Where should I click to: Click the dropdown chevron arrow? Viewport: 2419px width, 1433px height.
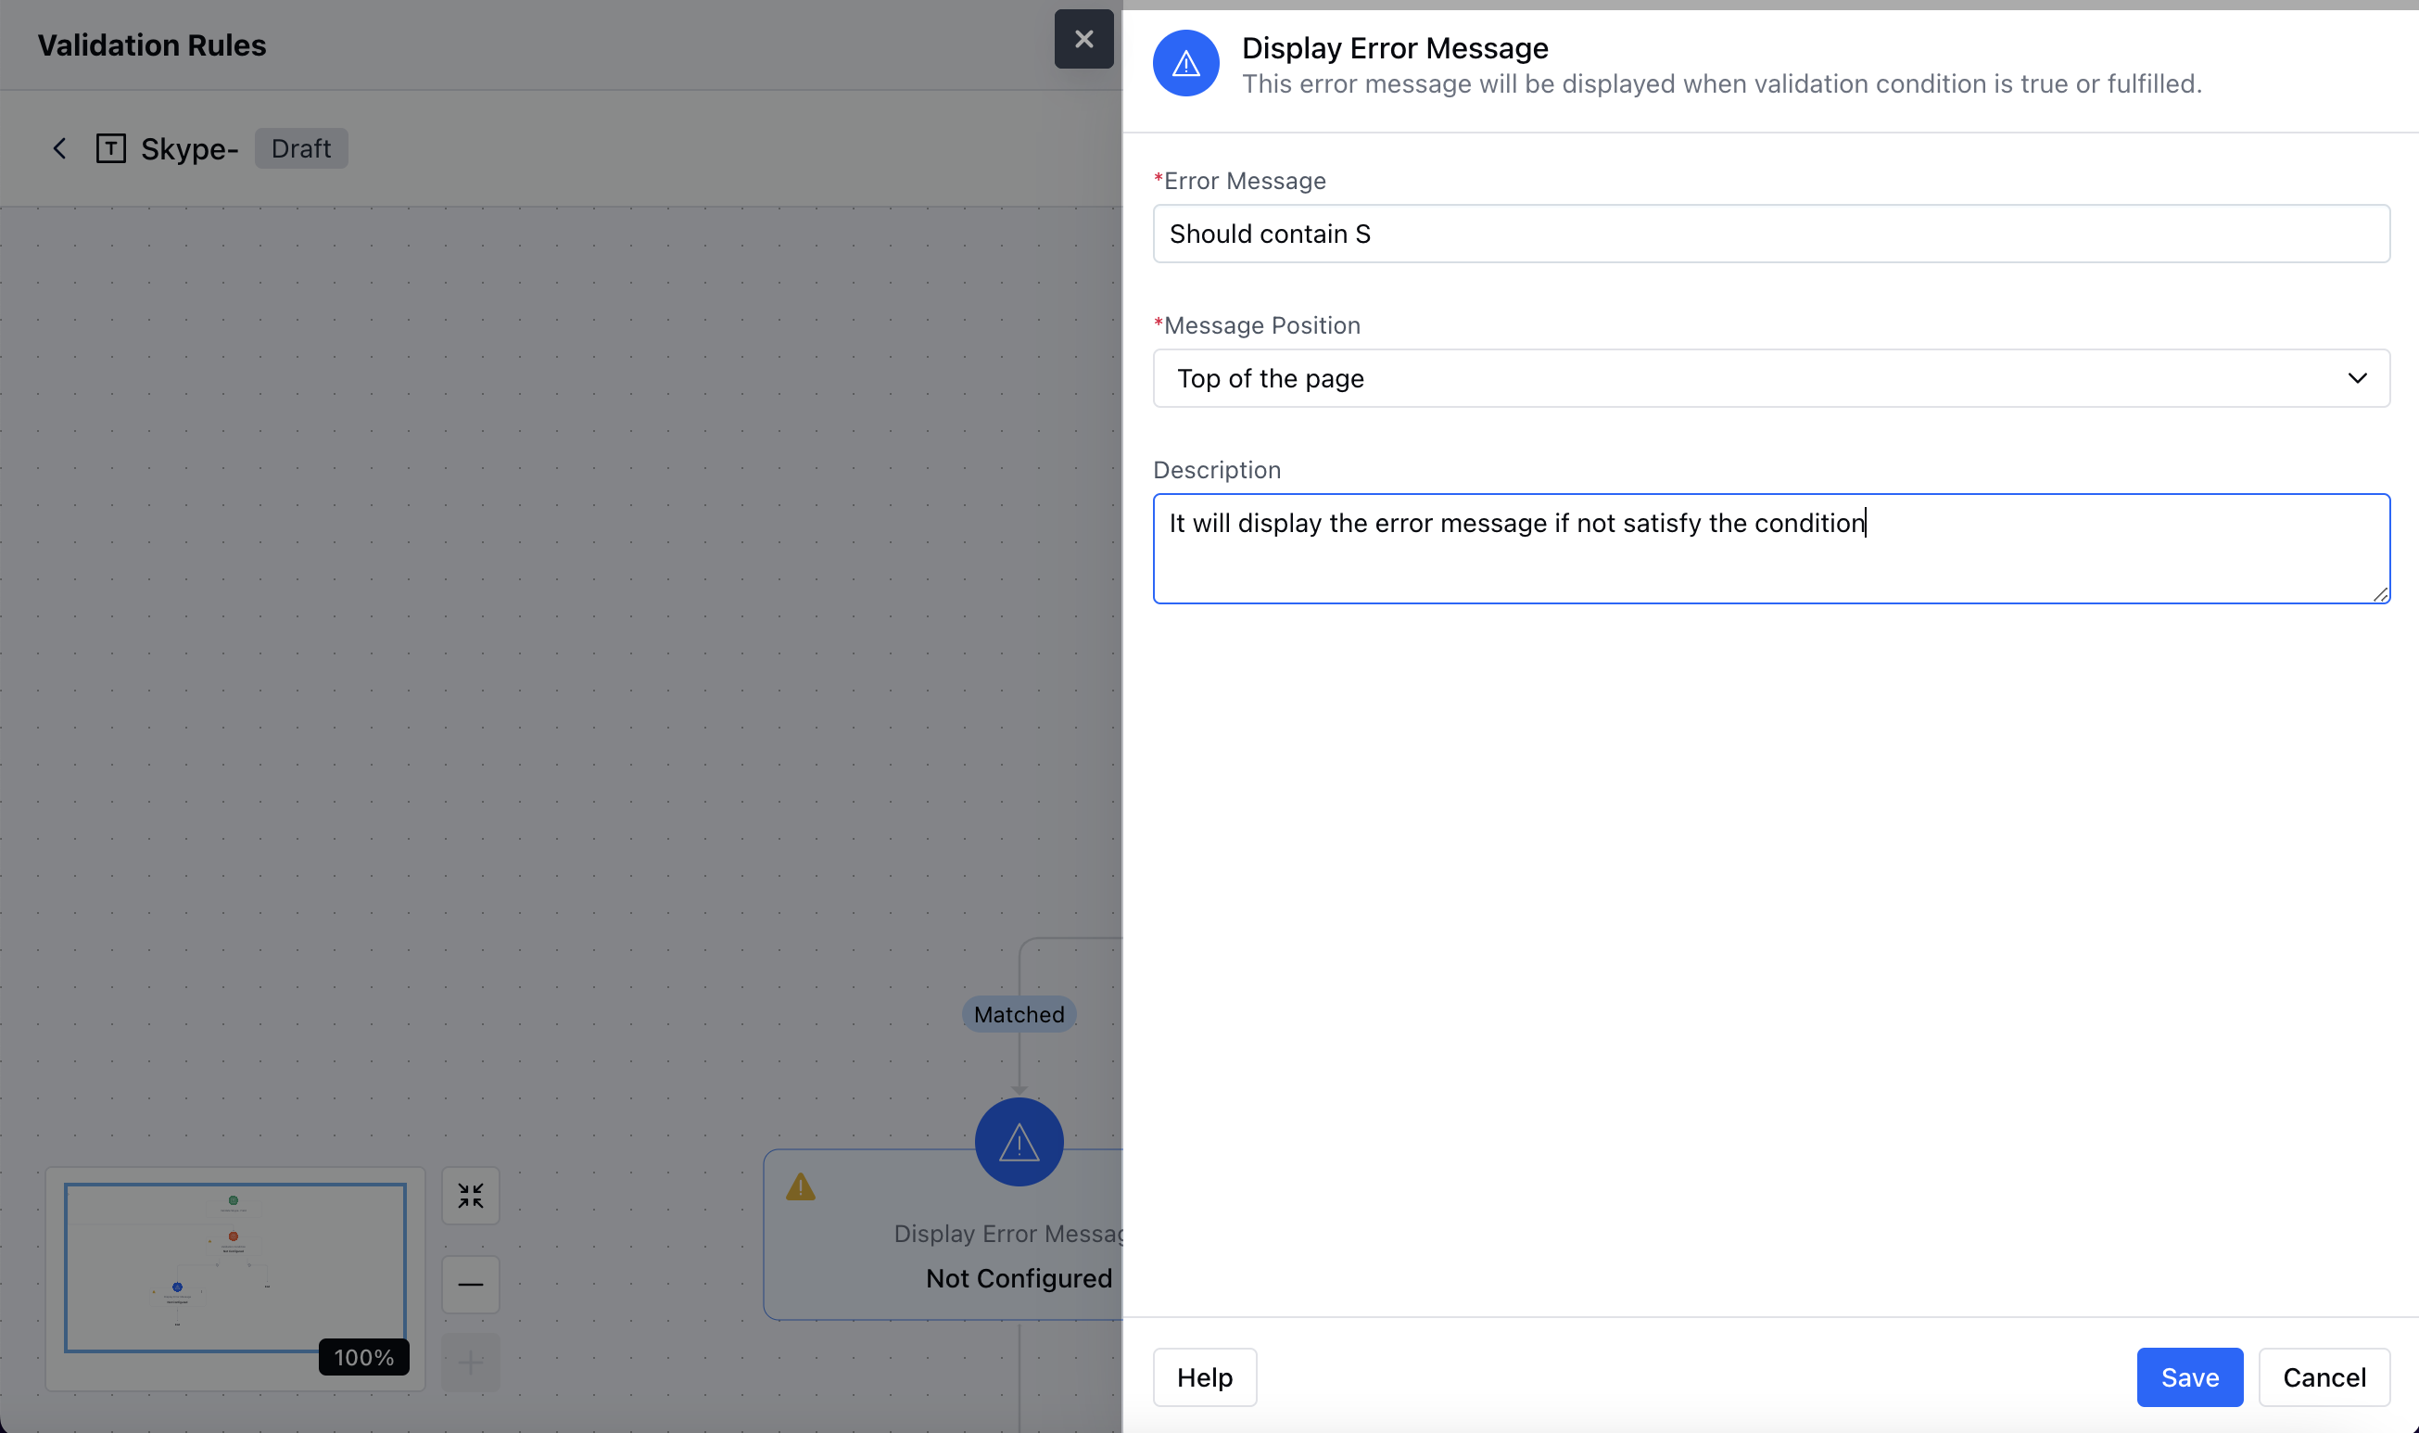click(x=2356, y=378)
